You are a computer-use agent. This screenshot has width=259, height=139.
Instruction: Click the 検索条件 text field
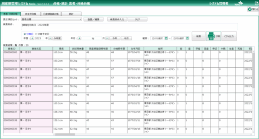pos(129,26)
